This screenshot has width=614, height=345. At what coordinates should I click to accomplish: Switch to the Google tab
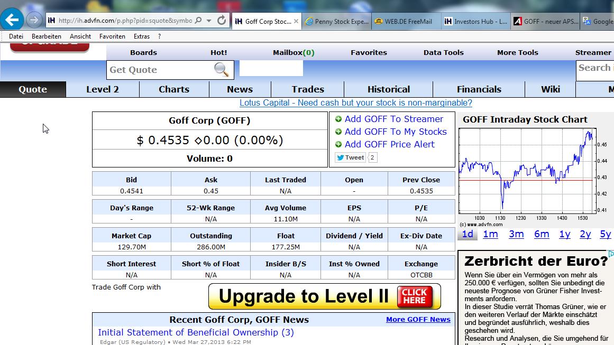tap(598, 22)
